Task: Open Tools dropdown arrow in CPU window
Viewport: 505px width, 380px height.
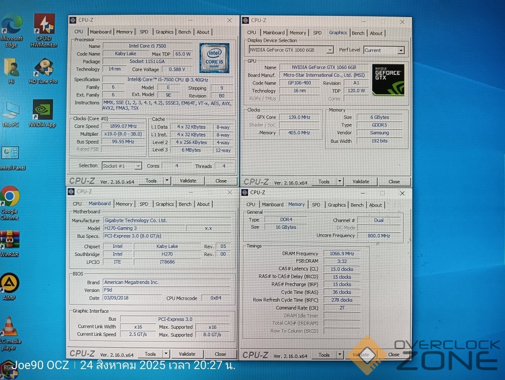Action: click(167, 180)
